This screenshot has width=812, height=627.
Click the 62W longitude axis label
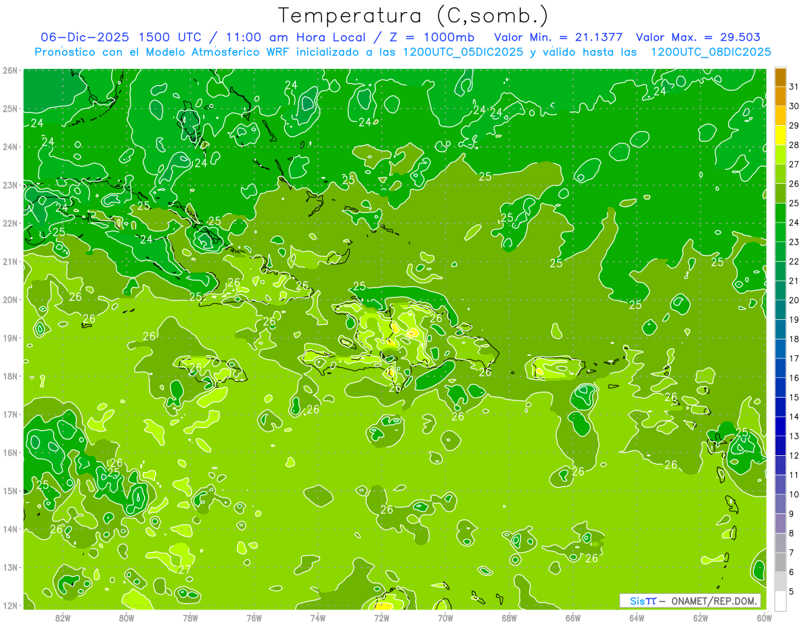[x=700, y=618]
